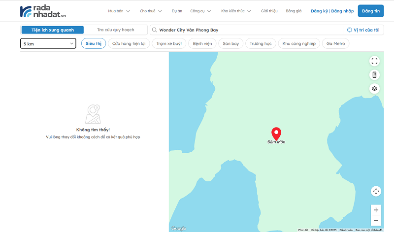The height and width of the screenshot is (238, 394).
Task: Select the Trường học filter
Action: (261, 43)
